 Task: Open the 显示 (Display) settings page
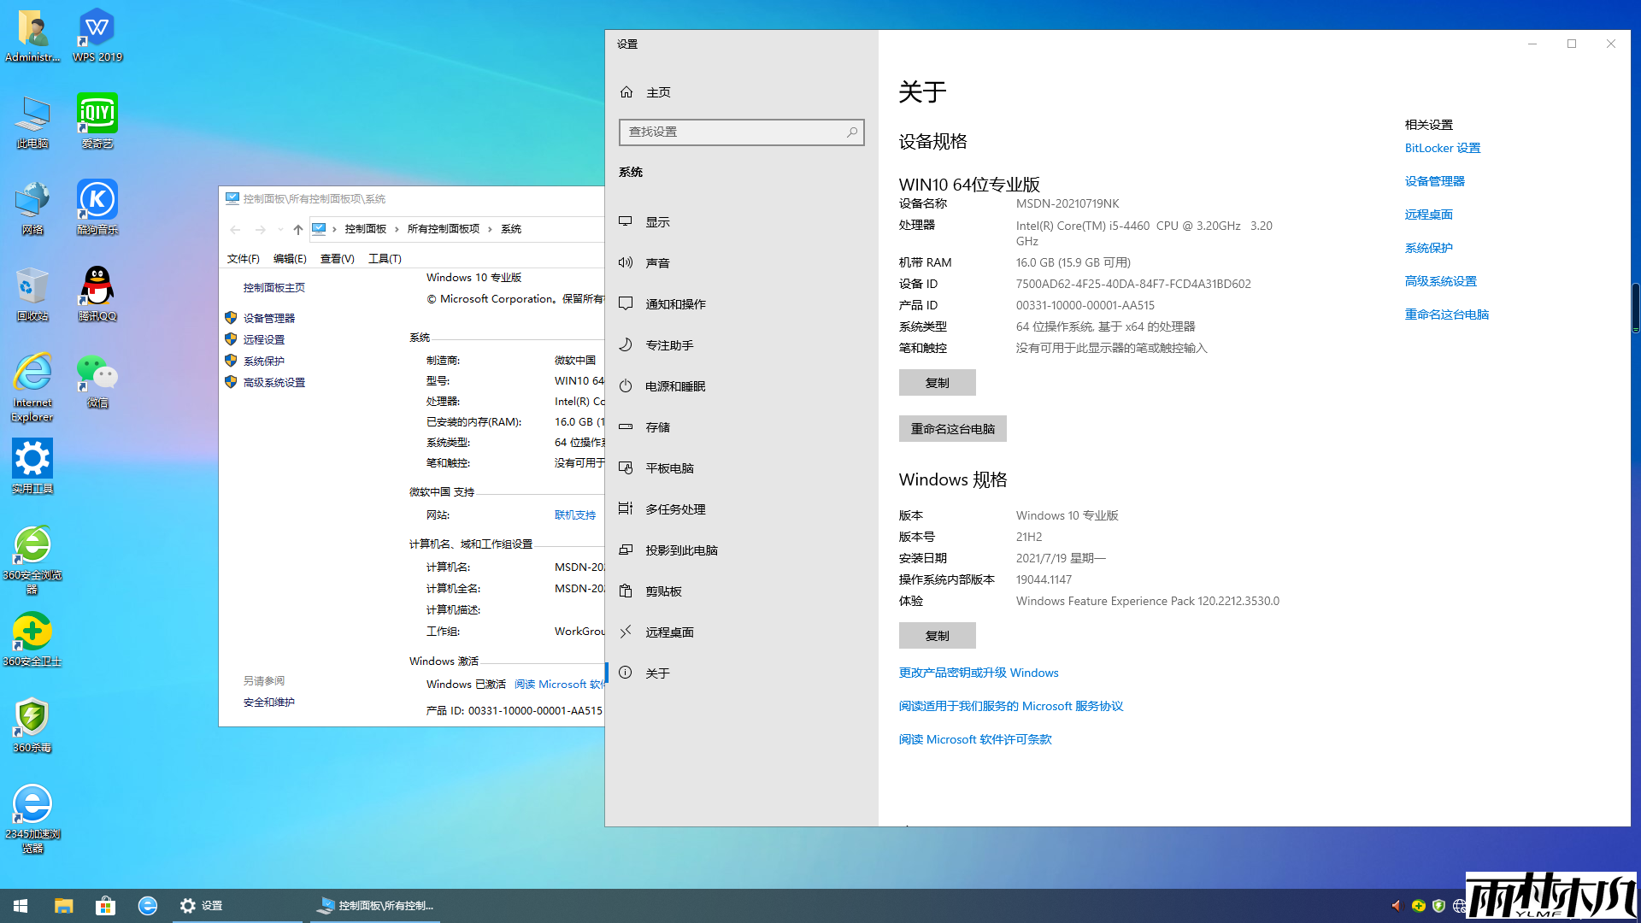coord(658,221)
